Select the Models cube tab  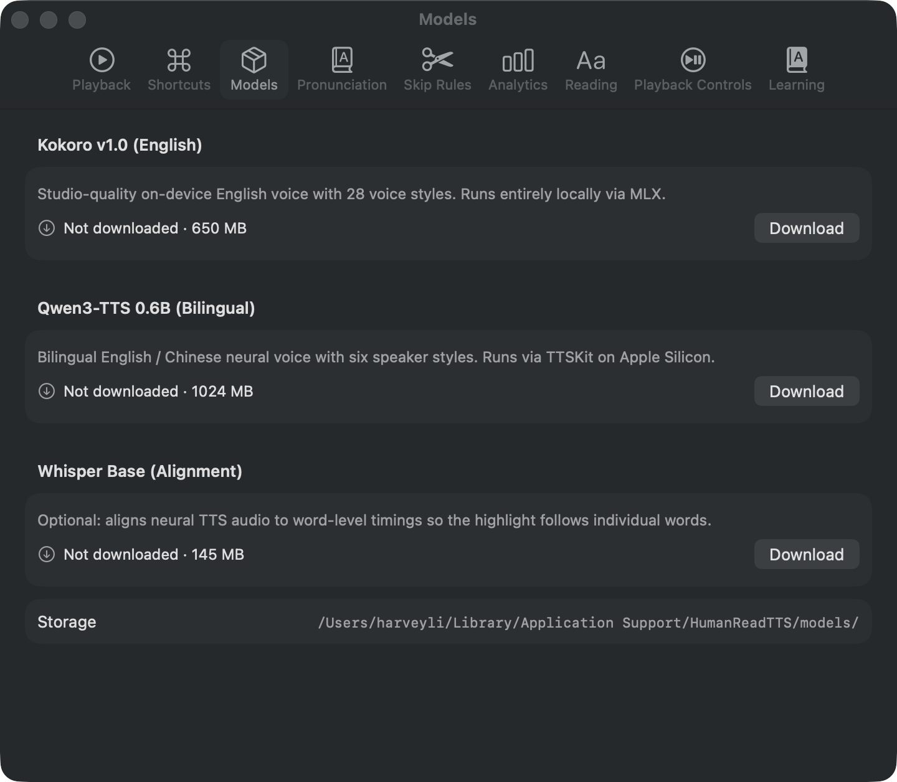(254, 70)
